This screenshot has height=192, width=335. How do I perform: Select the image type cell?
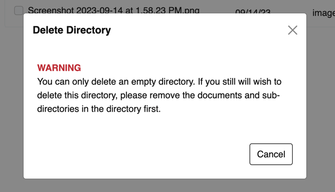point(324,13)
